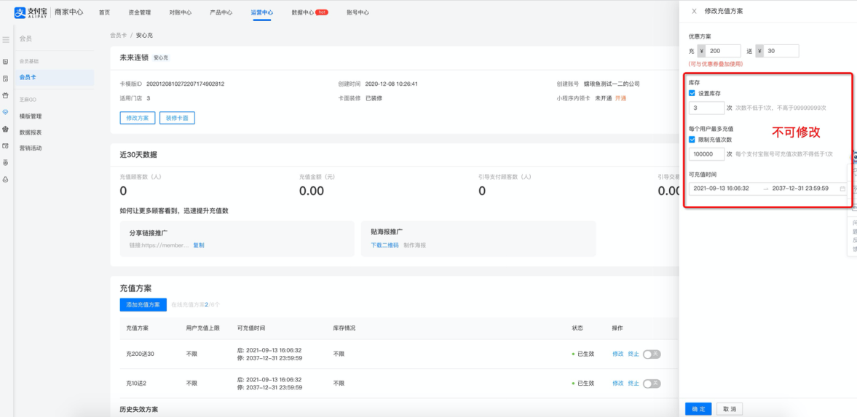Click the card template ID number

(x=185, y=84)
